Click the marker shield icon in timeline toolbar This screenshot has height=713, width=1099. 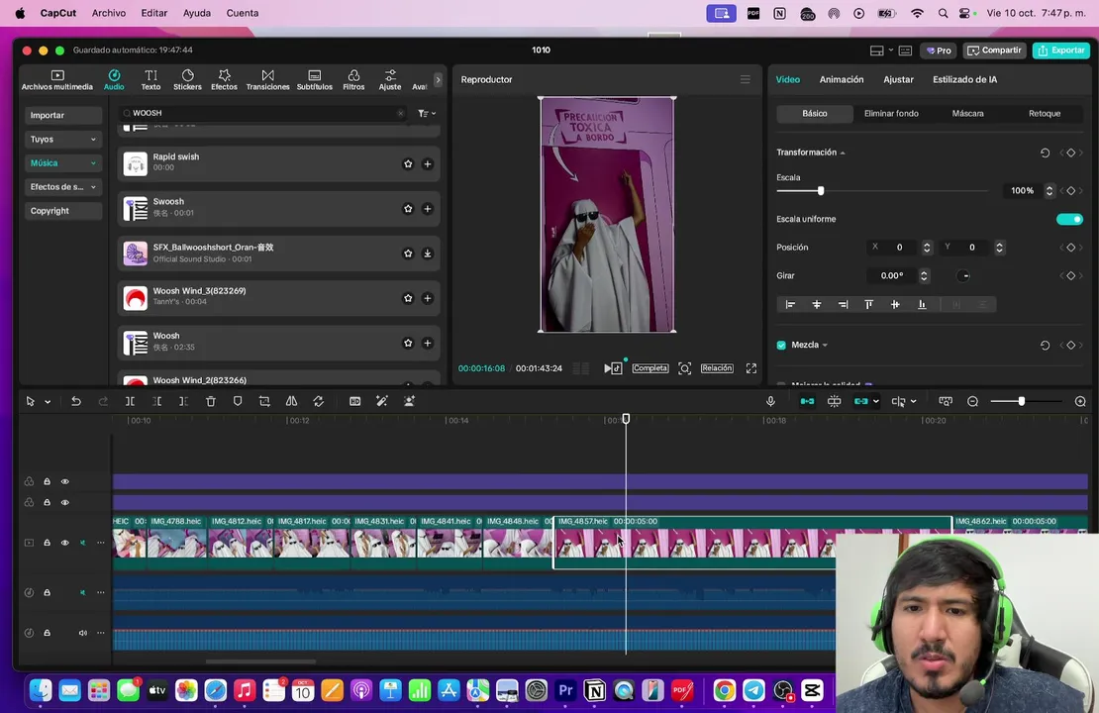point(238,401)
